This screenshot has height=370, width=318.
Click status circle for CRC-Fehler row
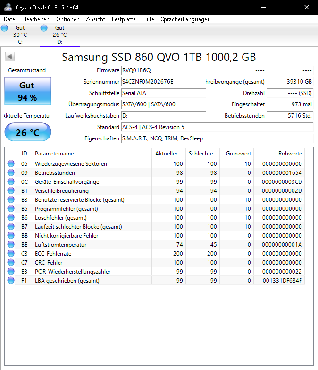11,262
